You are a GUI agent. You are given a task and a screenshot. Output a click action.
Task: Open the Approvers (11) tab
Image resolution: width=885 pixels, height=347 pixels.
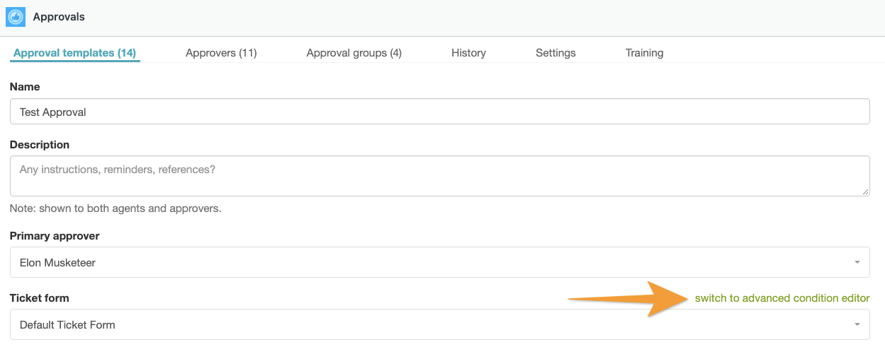221,53
